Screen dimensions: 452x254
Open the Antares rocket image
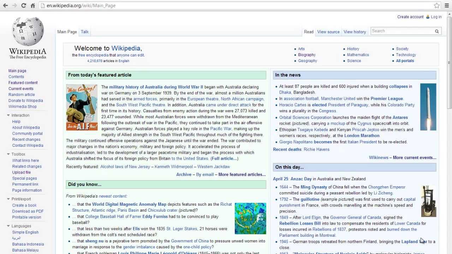(x=428, y=107)
